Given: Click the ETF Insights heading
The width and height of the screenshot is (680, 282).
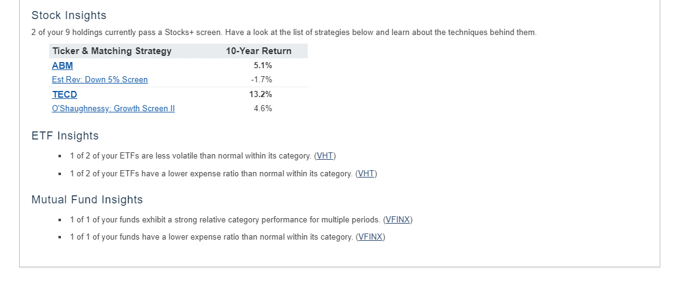Looking at the screenshot, I should [x=65, y=136].
